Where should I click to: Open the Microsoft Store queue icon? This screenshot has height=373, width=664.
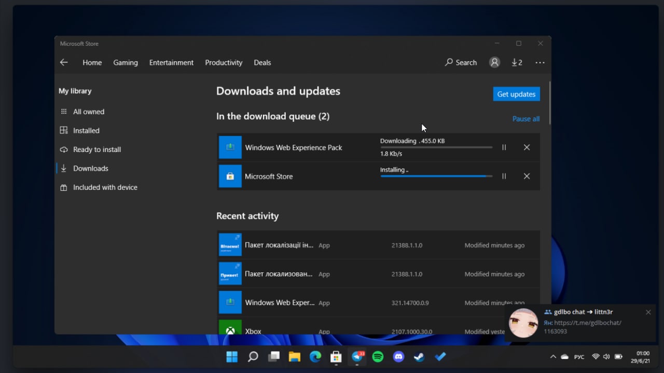coord(230,176)
